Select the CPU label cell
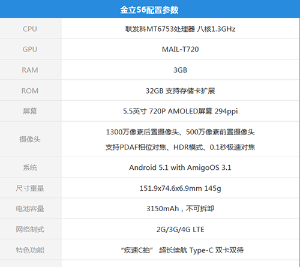The image size is (300, 267). pyautogui.click(x=30, y=28)
